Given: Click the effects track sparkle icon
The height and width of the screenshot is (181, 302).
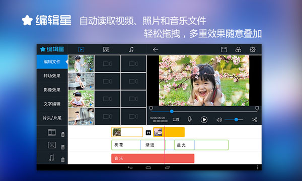Looking at the screenshot, I should 52,145.
